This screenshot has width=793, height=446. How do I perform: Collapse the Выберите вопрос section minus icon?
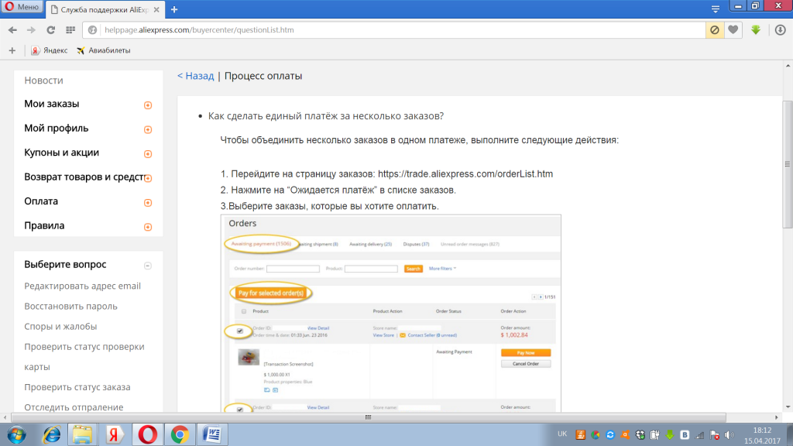[x=148, y=266]
